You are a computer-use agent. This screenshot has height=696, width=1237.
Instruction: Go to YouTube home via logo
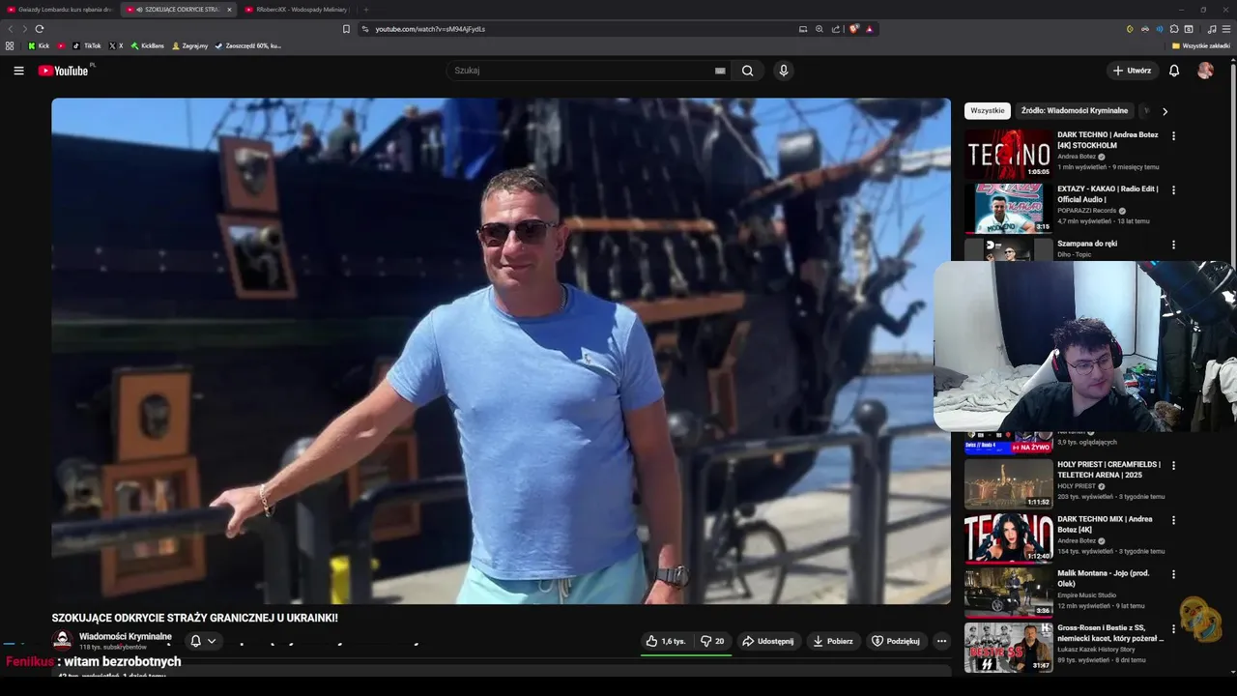coord(64,71)
